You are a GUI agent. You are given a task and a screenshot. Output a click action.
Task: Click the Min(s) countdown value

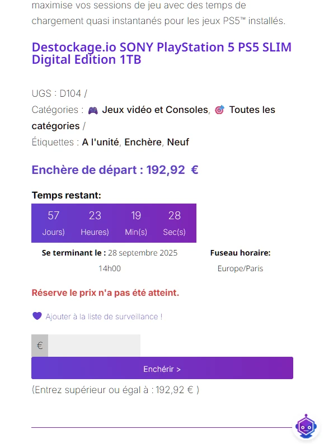[136, 216]
